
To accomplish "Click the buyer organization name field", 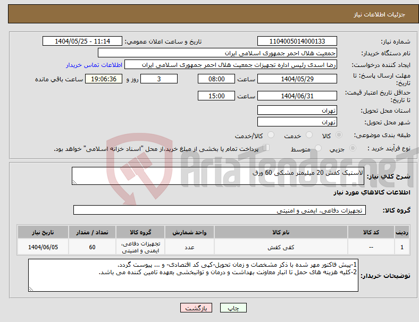I will (217, 53).
